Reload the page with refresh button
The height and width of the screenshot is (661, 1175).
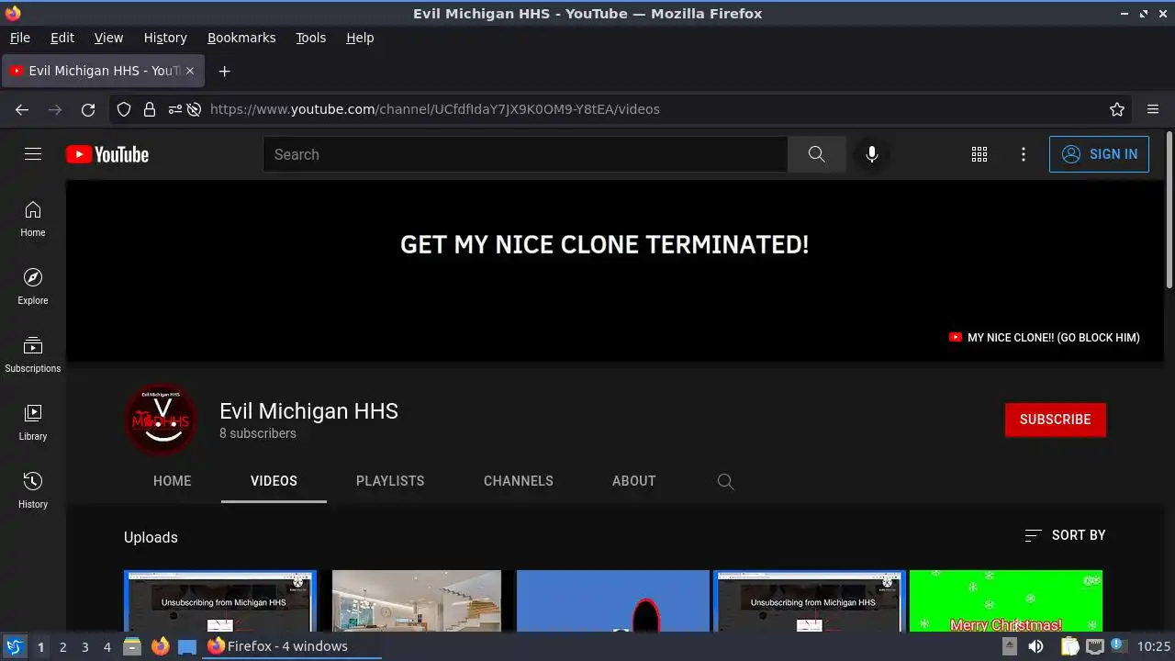tap(88, 109)
